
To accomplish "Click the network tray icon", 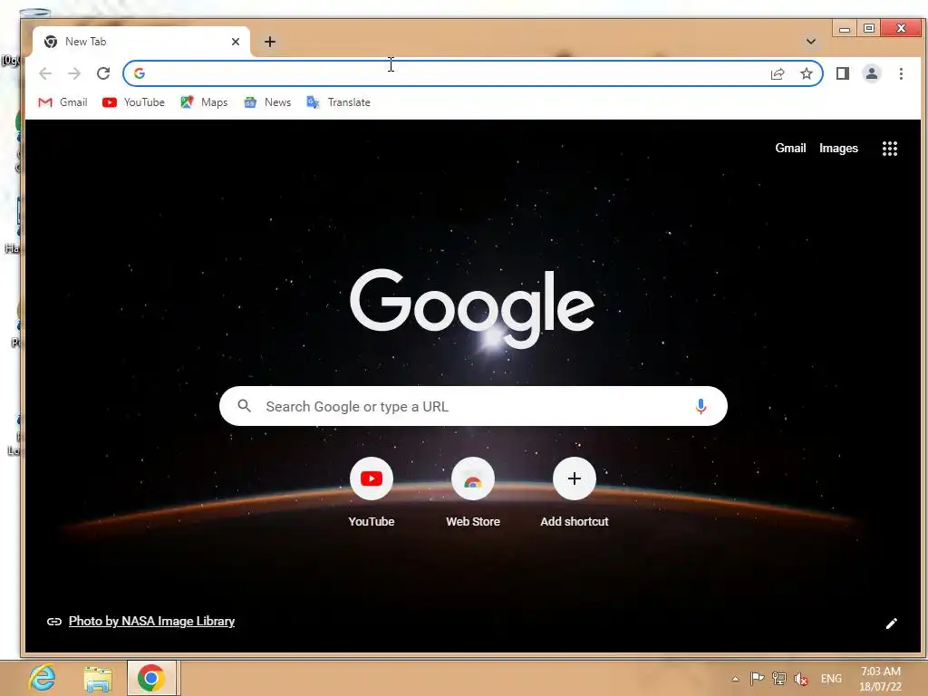I will click(778, 678).
